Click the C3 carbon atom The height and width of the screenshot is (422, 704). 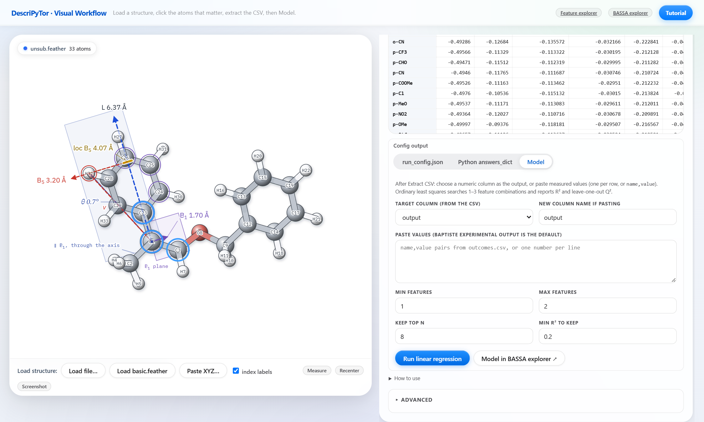coord(178,250)
